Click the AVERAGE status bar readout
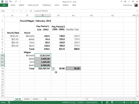 coord(69,102)
